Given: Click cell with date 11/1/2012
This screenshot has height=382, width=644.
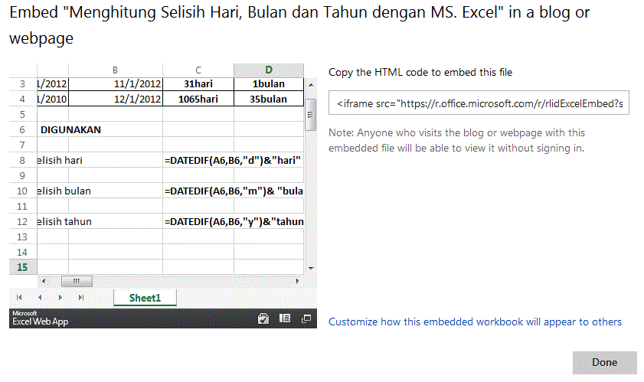Looking at the screenshot, I should 116,83.
